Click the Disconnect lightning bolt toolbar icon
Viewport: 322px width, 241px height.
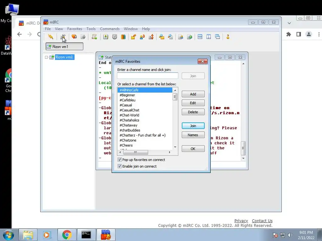tap(51, 37)
